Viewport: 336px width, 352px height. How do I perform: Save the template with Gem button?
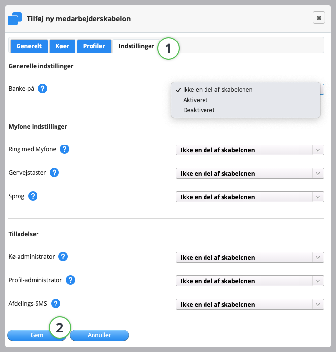pos(37,335)
